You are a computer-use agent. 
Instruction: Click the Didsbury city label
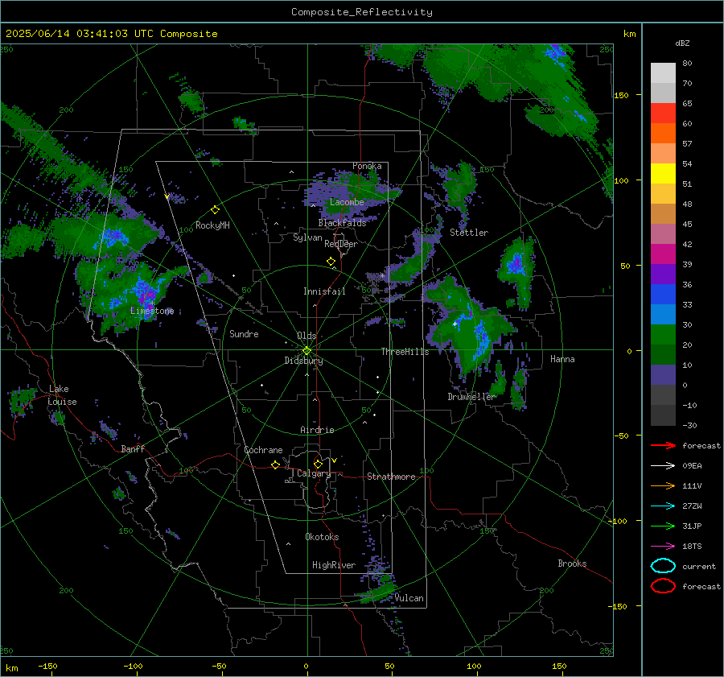303,361
